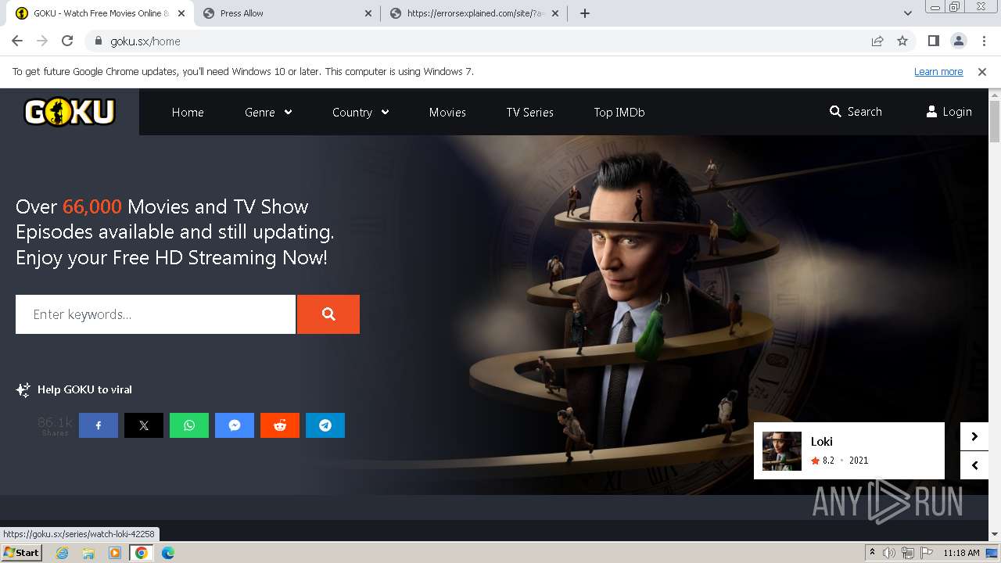Open Windows Explorer folder in taskbar
Viewport: 1001px width, 563px height.
(x=88, y=553)
